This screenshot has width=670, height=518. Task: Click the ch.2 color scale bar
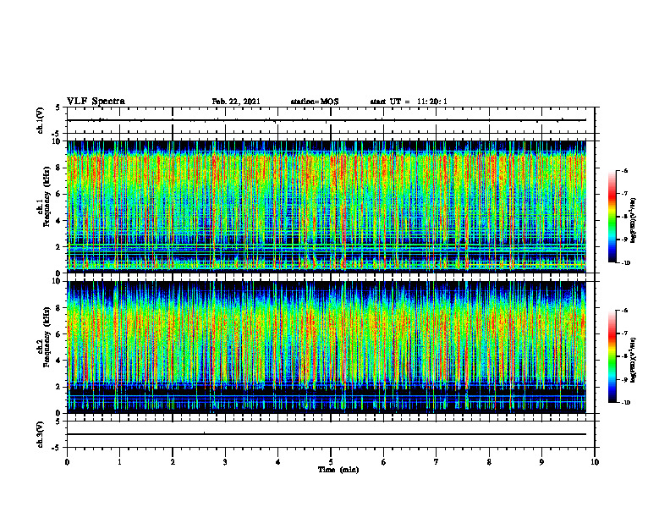612,356
